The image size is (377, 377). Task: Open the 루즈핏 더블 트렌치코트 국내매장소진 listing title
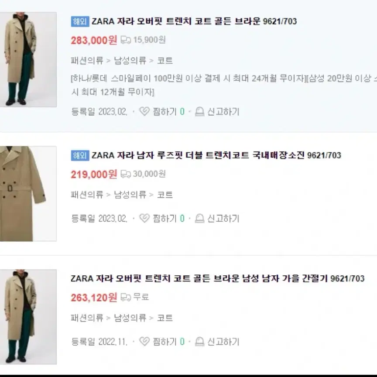(216, 155)
